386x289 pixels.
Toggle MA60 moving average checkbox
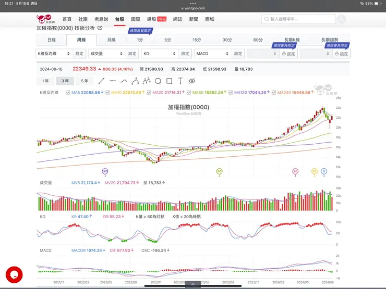point(189,92)
